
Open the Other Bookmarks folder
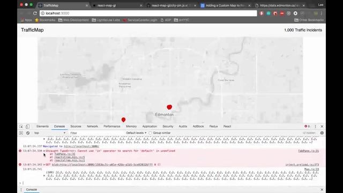click(x=309, y=20)
